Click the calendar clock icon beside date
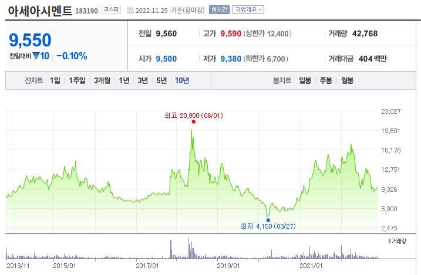 (x=130, y=11)
